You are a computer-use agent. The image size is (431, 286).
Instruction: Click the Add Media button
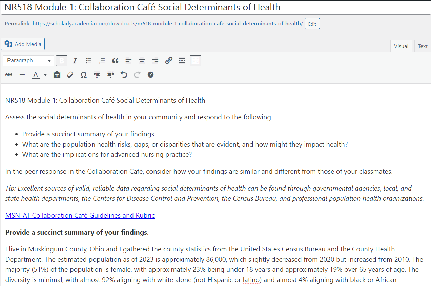23,44
